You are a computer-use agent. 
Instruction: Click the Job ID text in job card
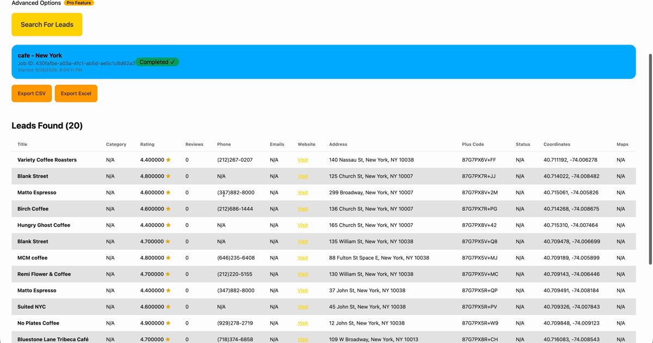tap(76, 64)
